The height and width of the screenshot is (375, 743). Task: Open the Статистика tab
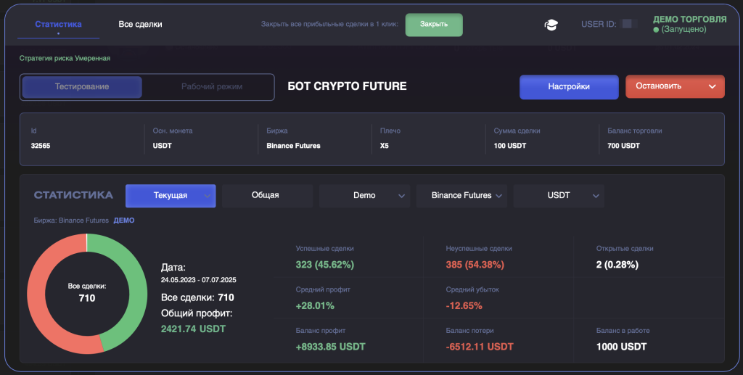coord(58,25)
